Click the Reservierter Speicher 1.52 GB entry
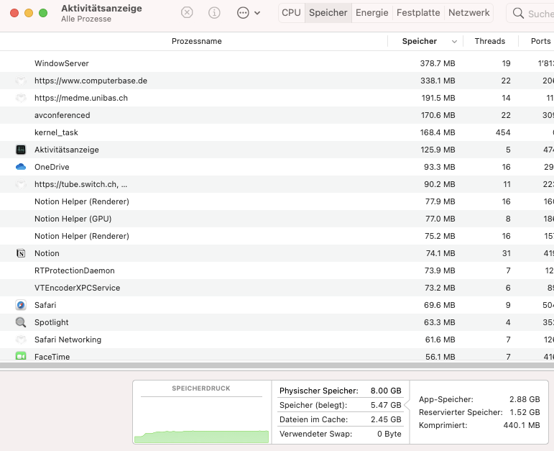 pos(479,412)
